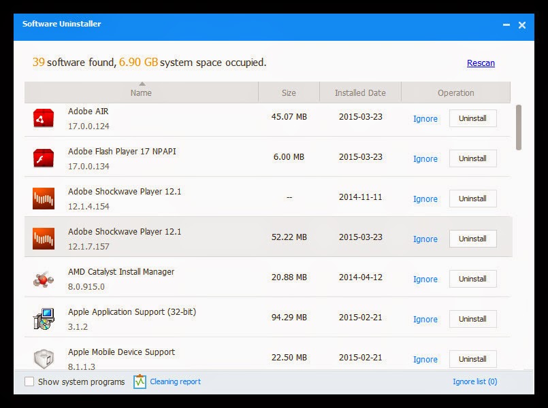Click the vertical scrollbar thumb
Image resolution: width=548 pixels, height=408 pixels.
519,127
